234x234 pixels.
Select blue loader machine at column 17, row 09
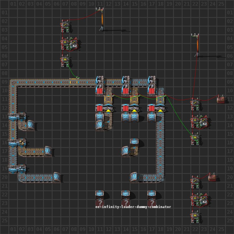pyautogui.click(x=152, y=81)
